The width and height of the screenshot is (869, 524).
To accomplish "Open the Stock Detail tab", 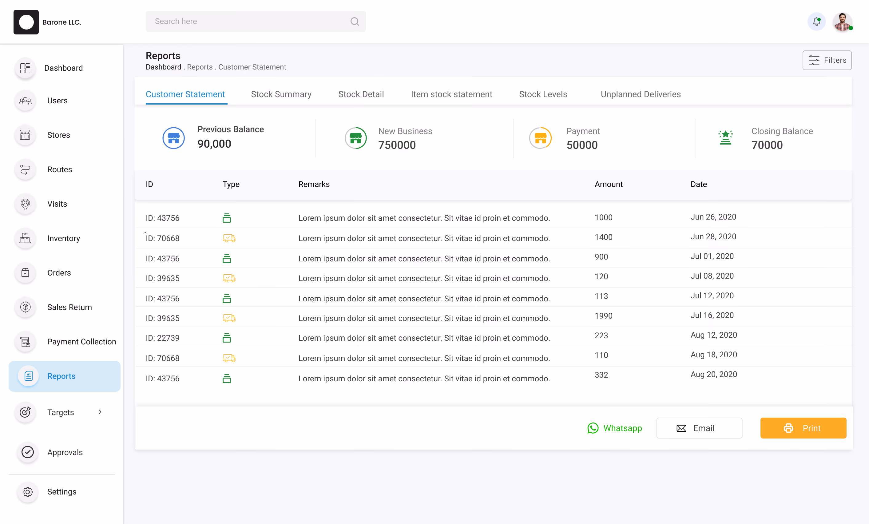I will [x=361, y=94].
